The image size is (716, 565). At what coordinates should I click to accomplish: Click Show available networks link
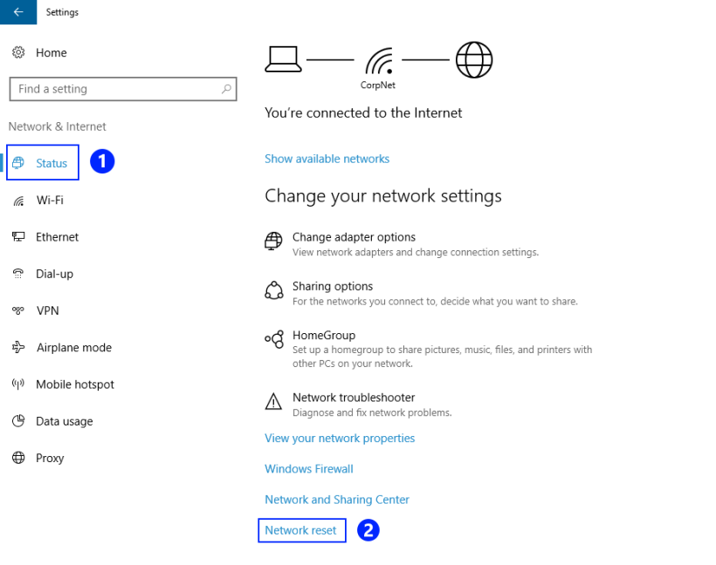click(x=327, y=159)
